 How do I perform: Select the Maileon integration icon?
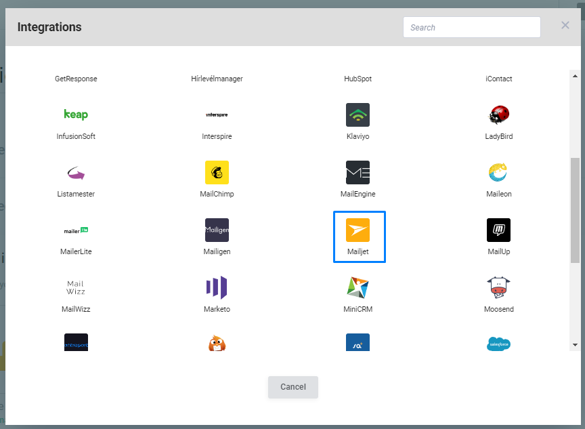499,173
